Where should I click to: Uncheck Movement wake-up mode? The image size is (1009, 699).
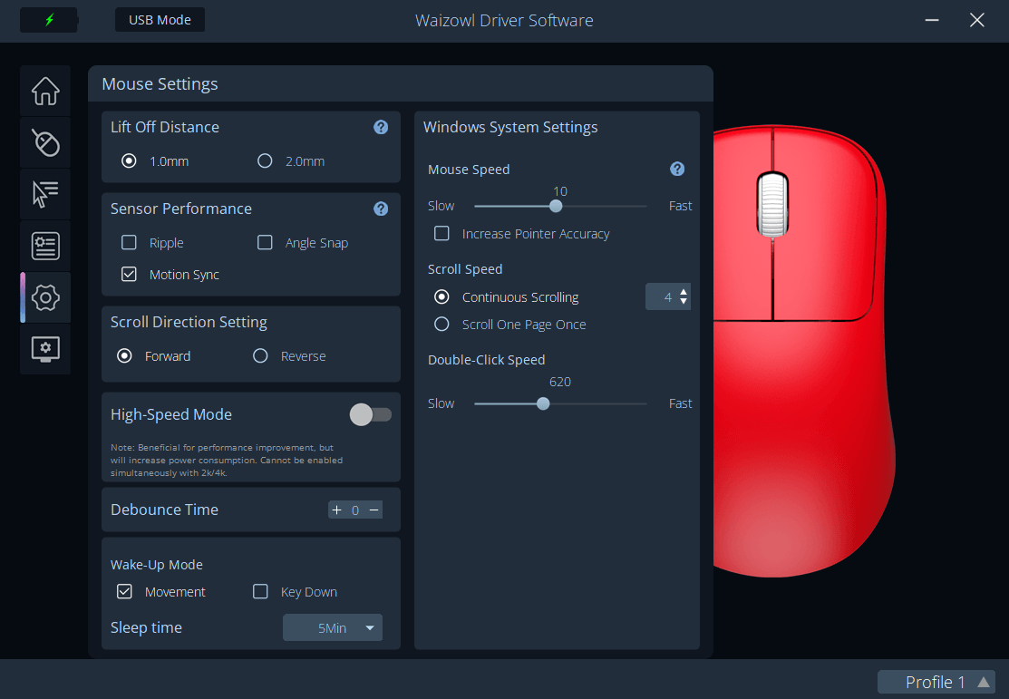pyautogui.click(x=125, y=591)
